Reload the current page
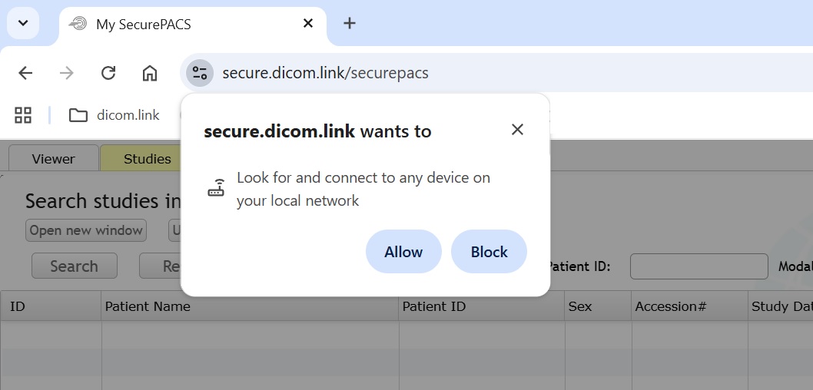This screenshot has width=813, height=390. tap(108, 73)
